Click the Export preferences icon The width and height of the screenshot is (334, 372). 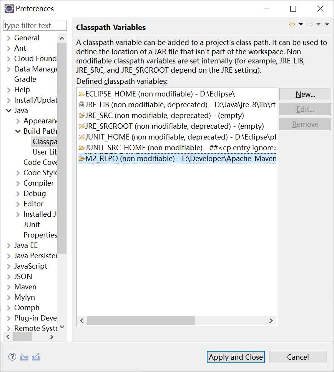pos(36,357)
